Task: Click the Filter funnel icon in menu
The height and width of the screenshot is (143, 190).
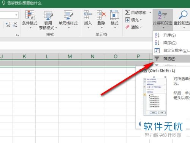Action: (157, 59)
